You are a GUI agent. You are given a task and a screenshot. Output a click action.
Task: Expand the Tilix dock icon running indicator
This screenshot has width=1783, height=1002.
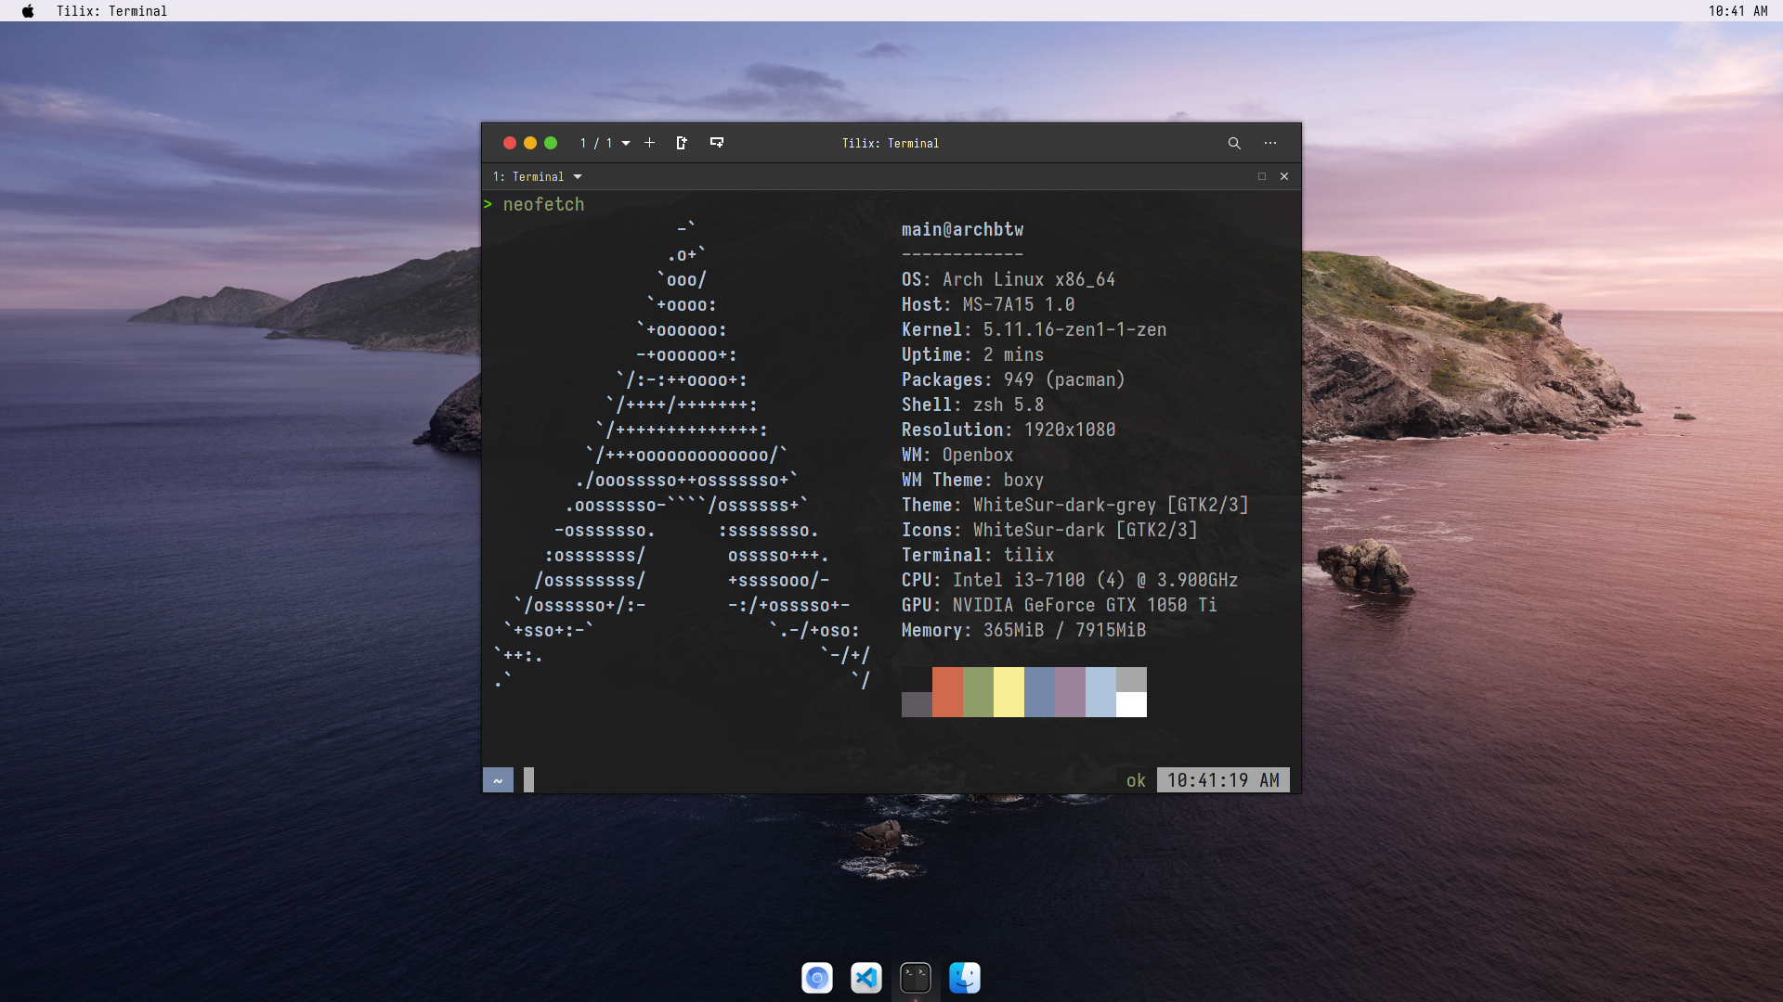916,997
